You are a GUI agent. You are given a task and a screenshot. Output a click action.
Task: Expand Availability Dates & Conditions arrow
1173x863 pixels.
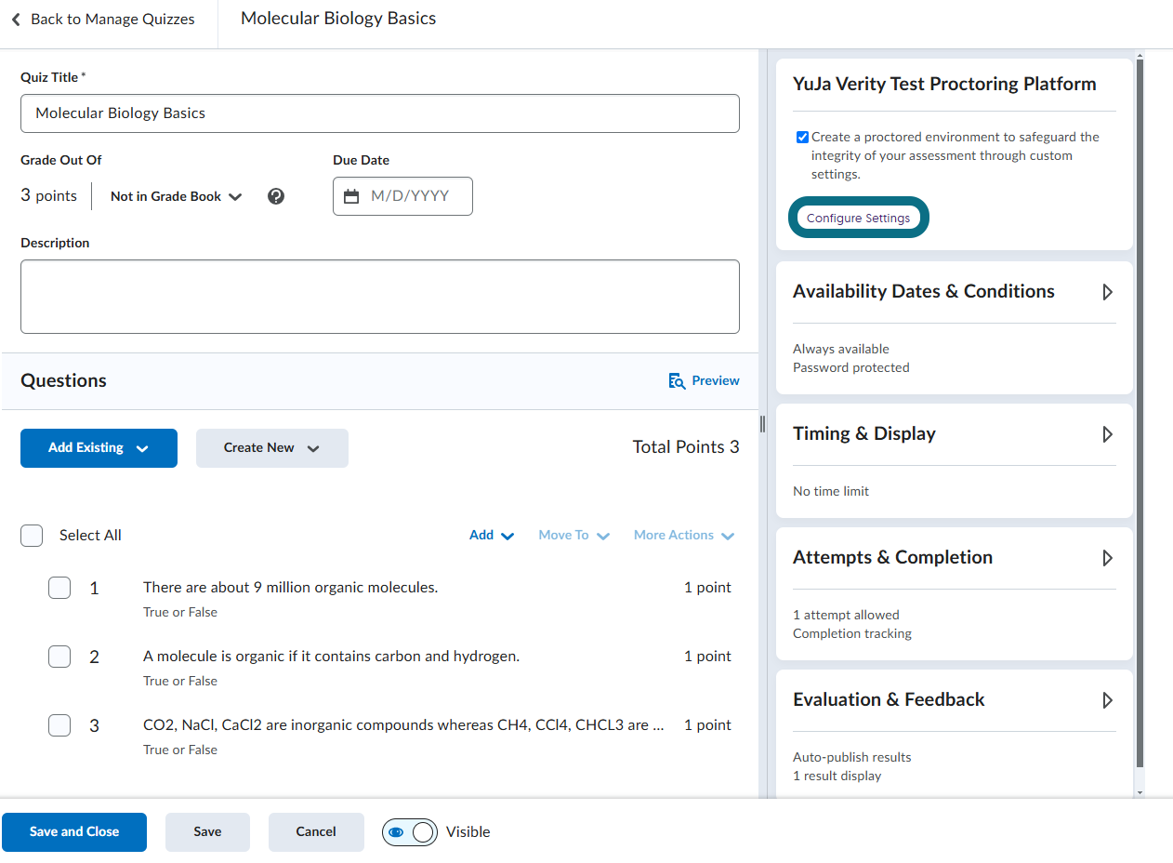(x=1107, y=292)
